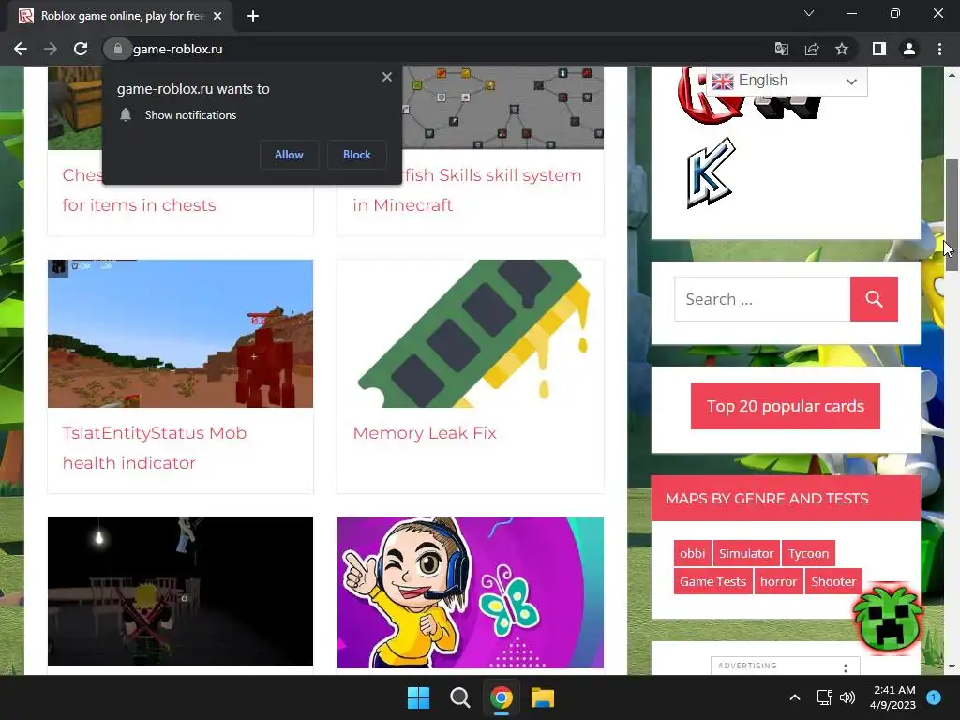Open the items in chests article link

click(139, 205)
